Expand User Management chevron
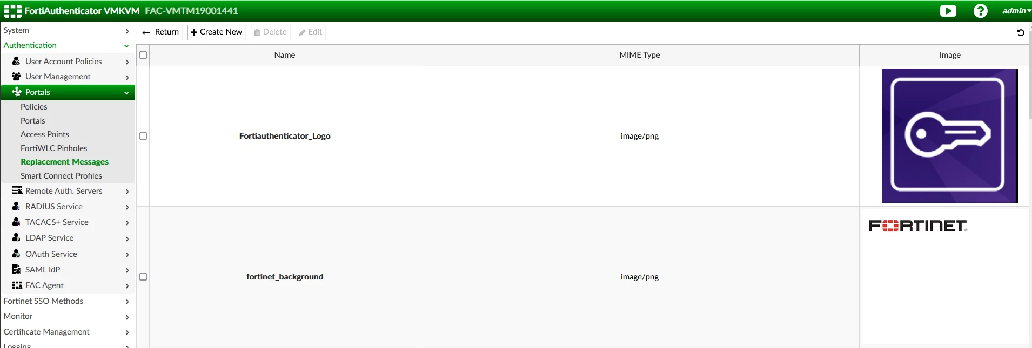Screen dimensions: 1032x348 [x=127, y=77]
